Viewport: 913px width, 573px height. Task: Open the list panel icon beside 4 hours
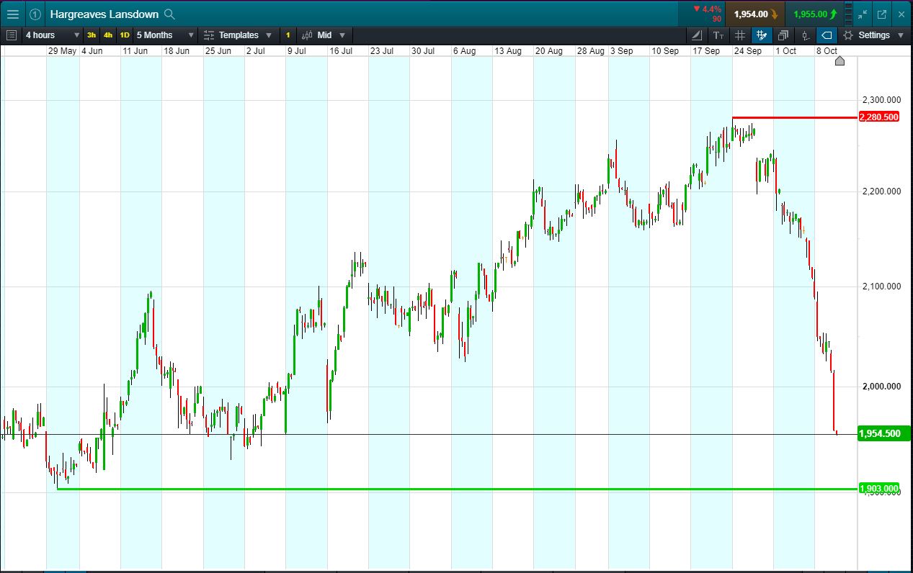click(11, 35)
